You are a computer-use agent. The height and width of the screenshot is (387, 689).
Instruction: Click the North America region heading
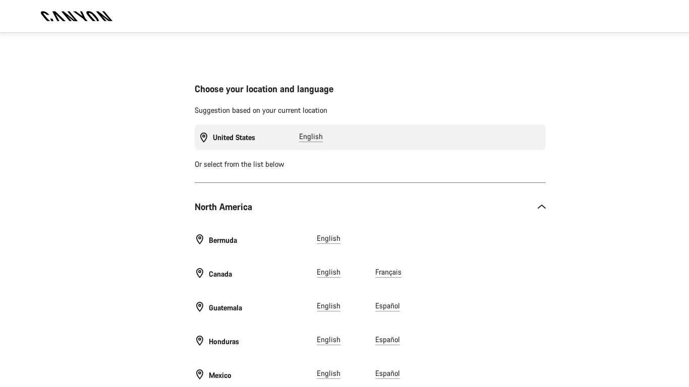point(223,207)
